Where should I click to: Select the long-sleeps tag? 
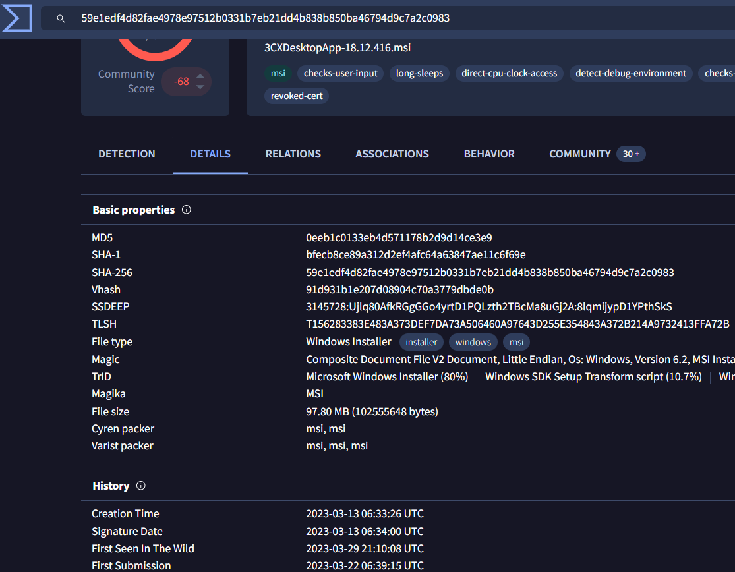[x=419, y=74]
